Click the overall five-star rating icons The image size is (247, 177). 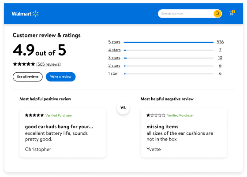[24, 64]
